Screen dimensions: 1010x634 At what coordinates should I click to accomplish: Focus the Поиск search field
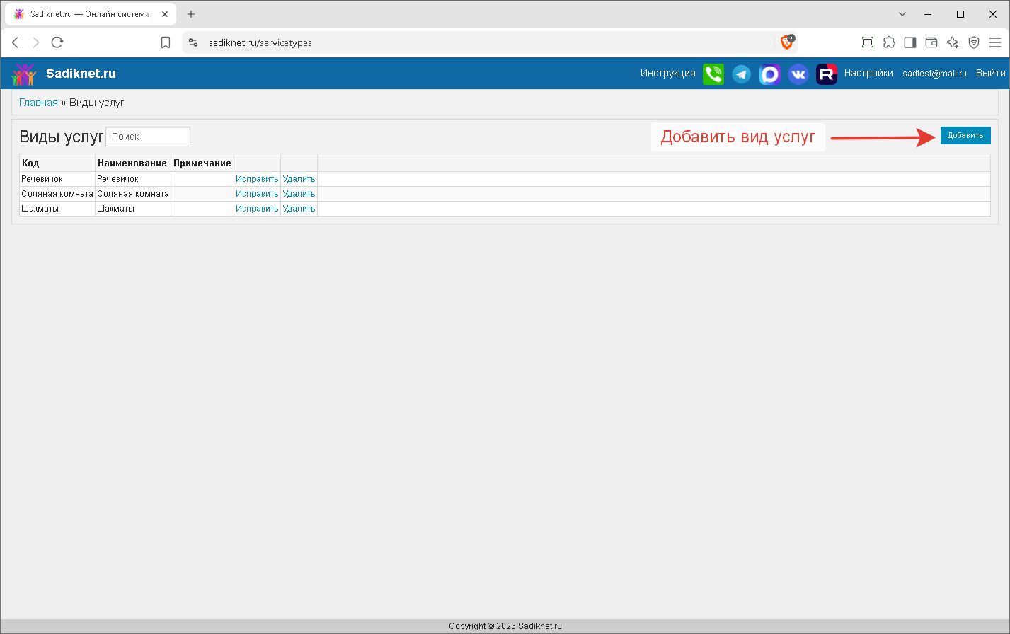(148, 137)
